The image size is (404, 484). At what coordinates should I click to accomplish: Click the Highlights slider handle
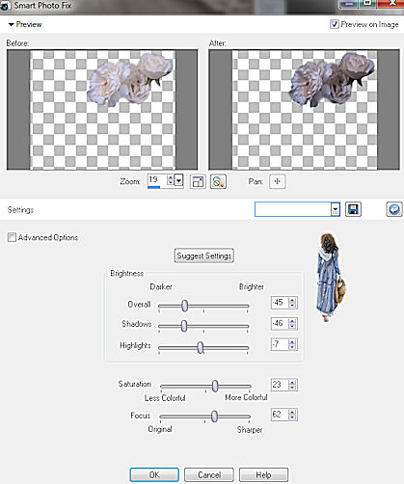[x=201, y=348]
